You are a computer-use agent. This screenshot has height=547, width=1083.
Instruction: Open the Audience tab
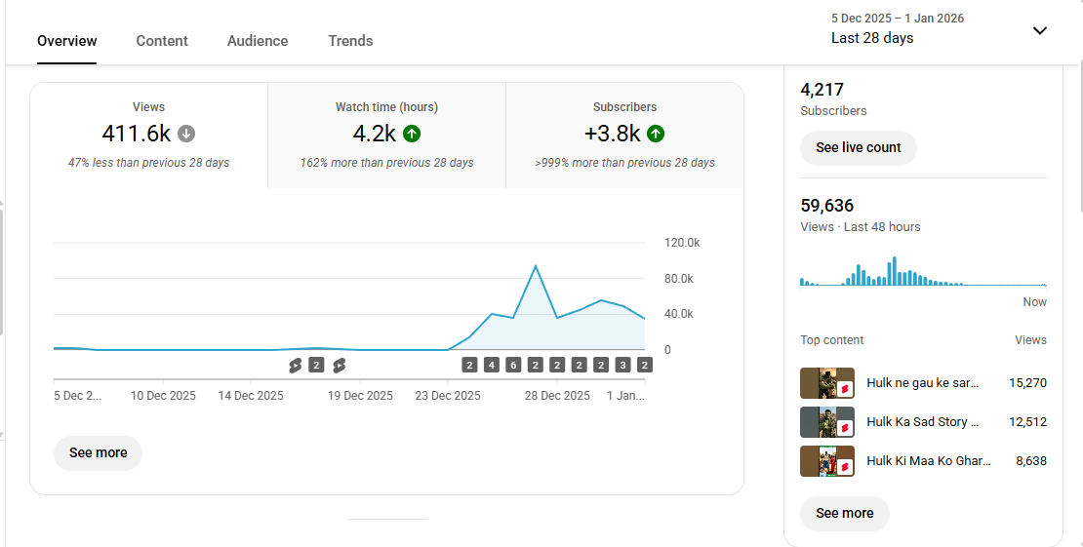tap(258, 41)
